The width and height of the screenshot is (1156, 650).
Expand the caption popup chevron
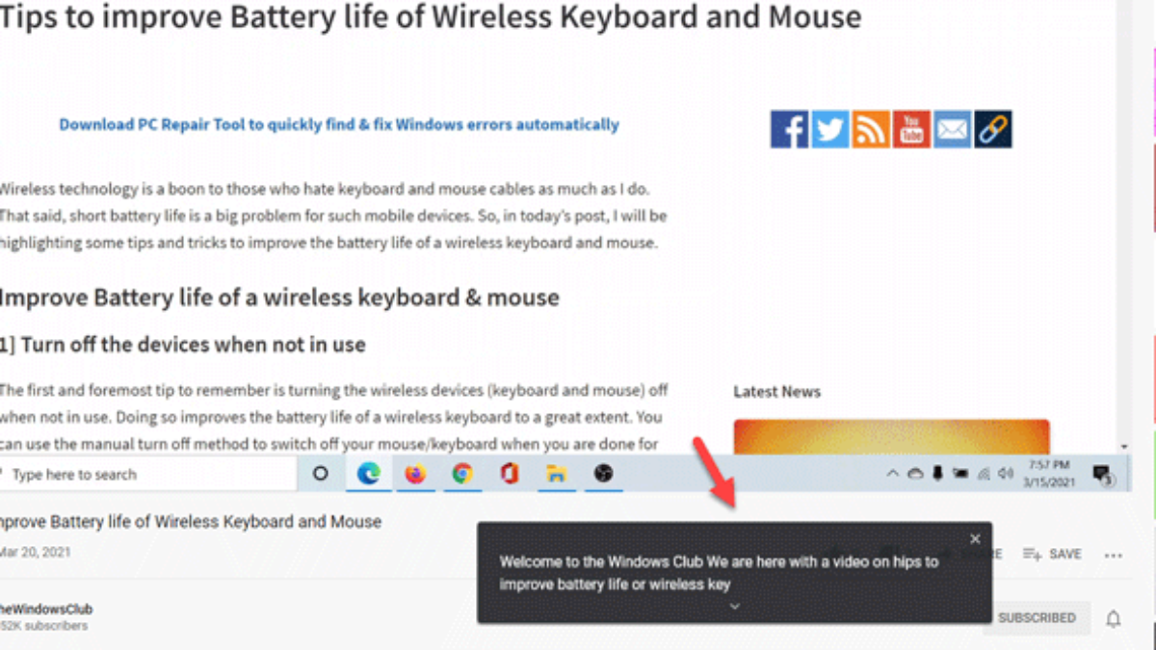tap(734, 606)
